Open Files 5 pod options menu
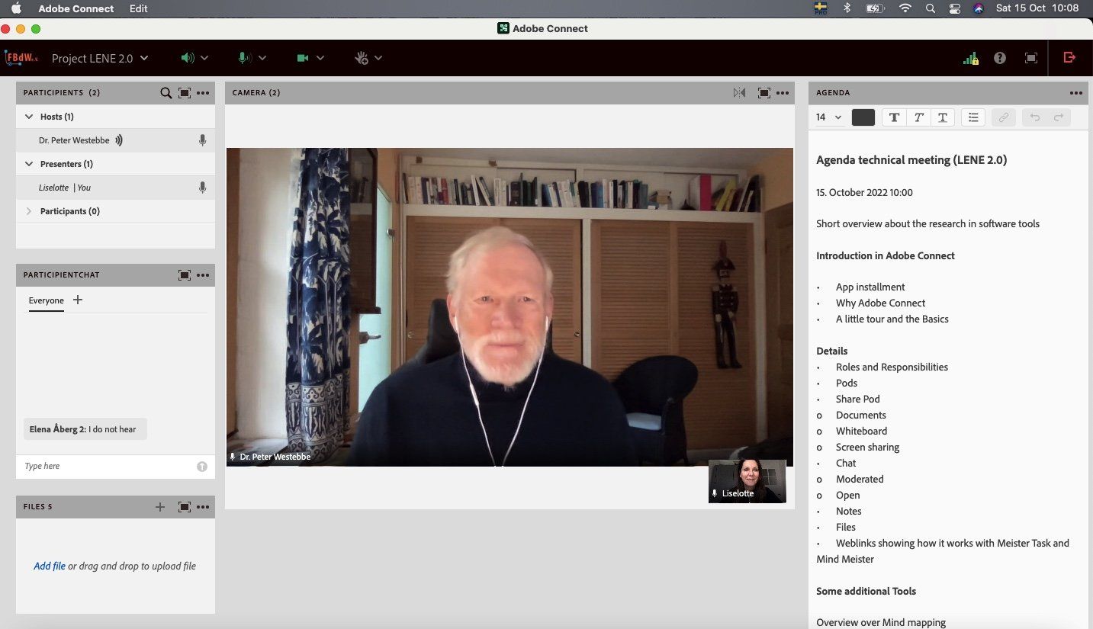Image resolution: width=1093 pixels, height=629 pixels. click(203, 507)
